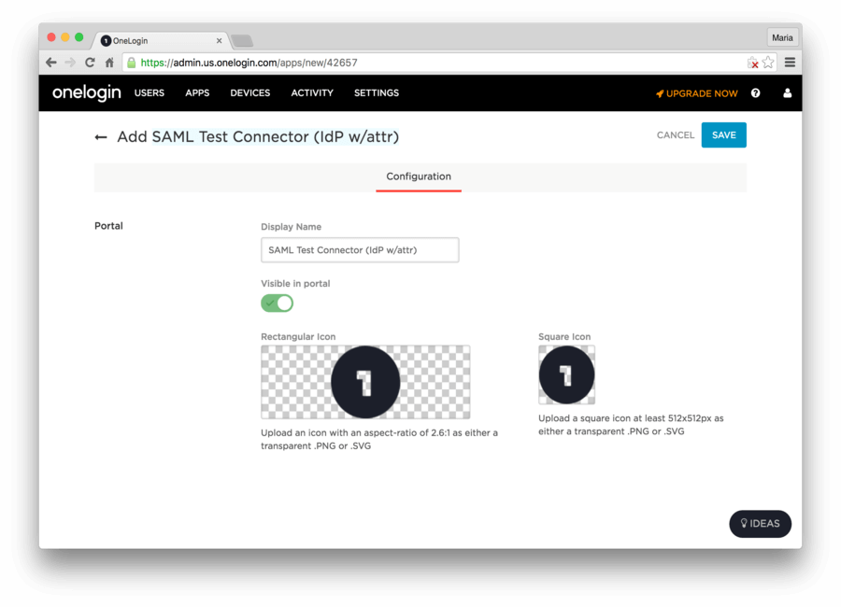Image resolution: width=841 pixels, height=607 pixels.
Task: Go to browser home icon
Action: pyautogui.click(x=109, y=63)
